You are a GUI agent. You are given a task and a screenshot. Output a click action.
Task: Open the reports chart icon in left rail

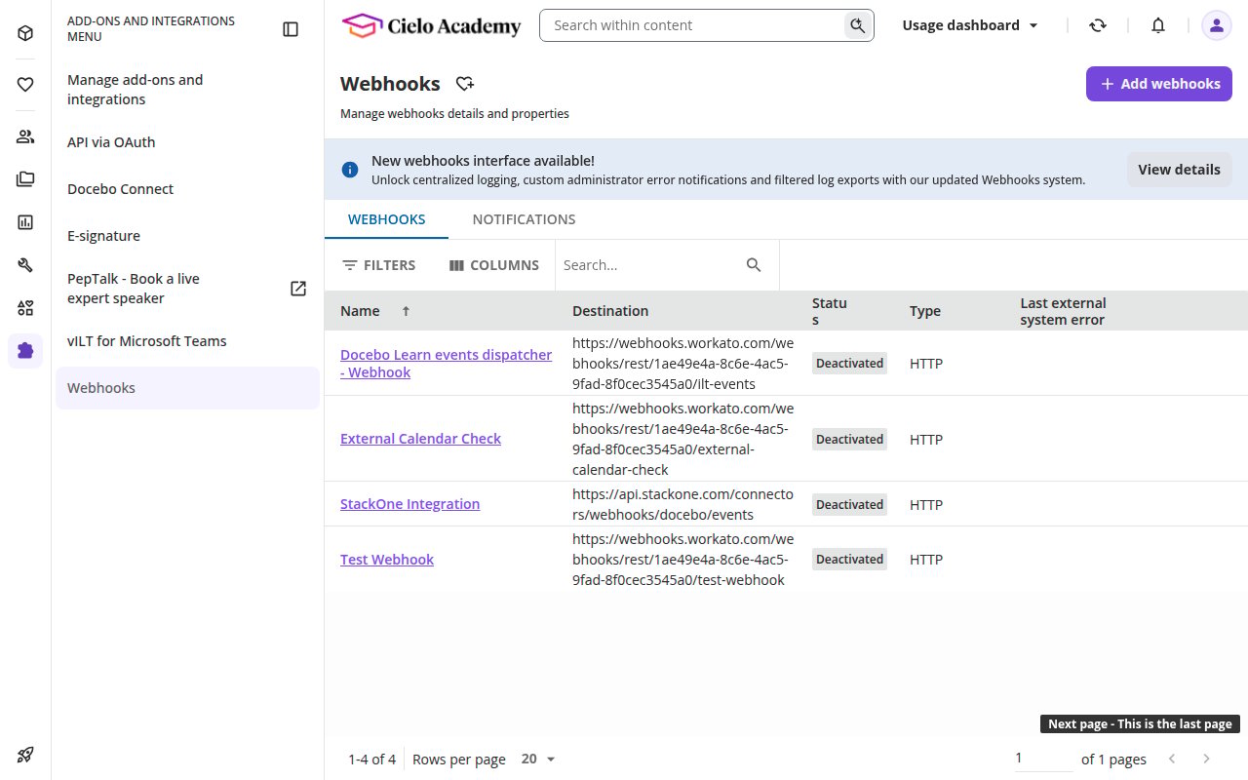tap(25, 222)
